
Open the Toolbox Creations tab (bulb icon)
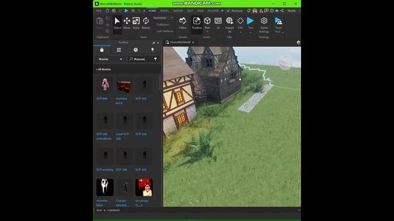click(x=153, y=50)
